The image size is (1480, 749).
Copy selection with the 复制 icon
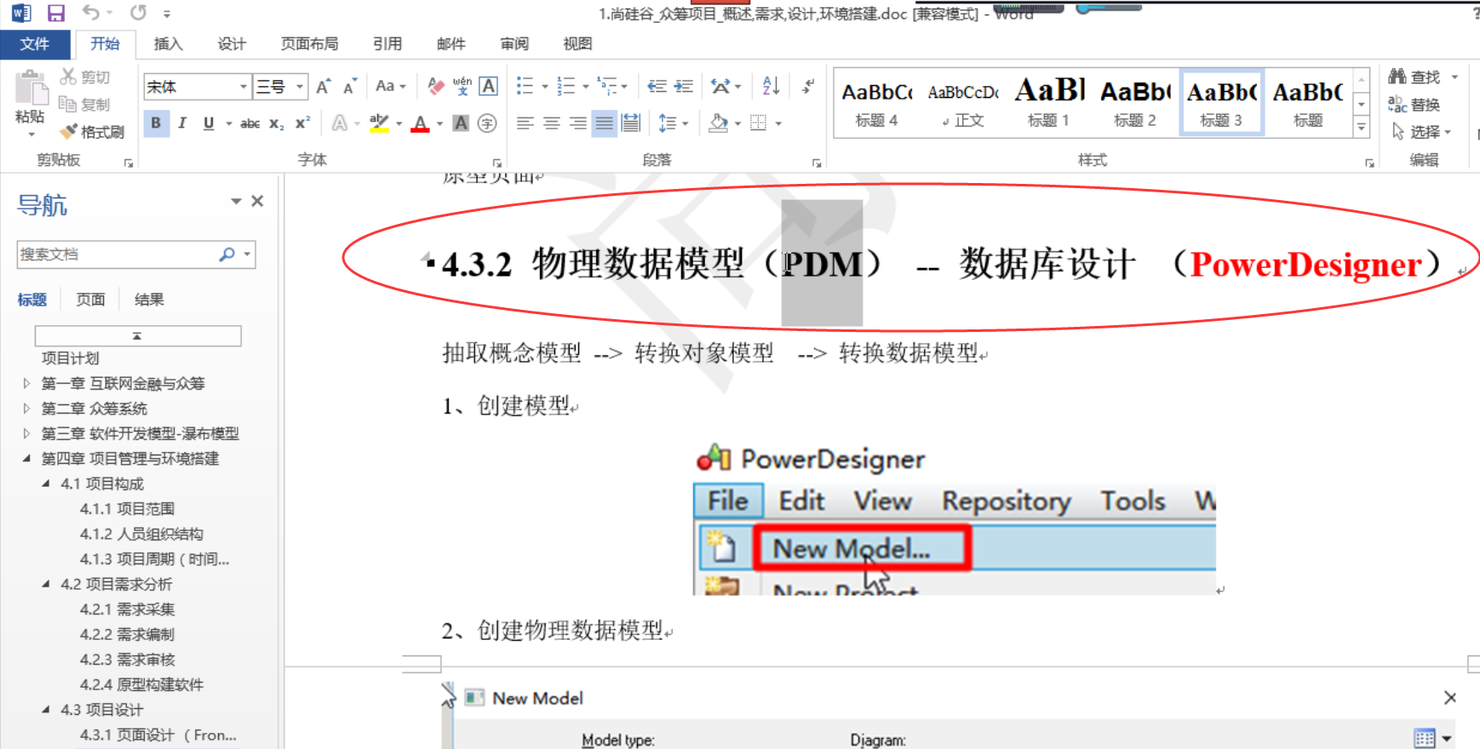point(68,104)
